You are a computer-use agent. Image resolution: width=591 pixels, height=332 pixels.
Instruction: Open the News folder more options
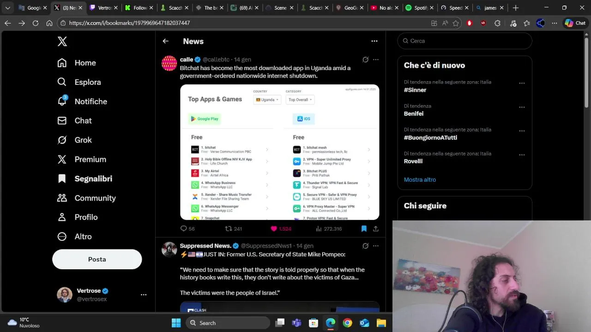click(x=374, y=41)
